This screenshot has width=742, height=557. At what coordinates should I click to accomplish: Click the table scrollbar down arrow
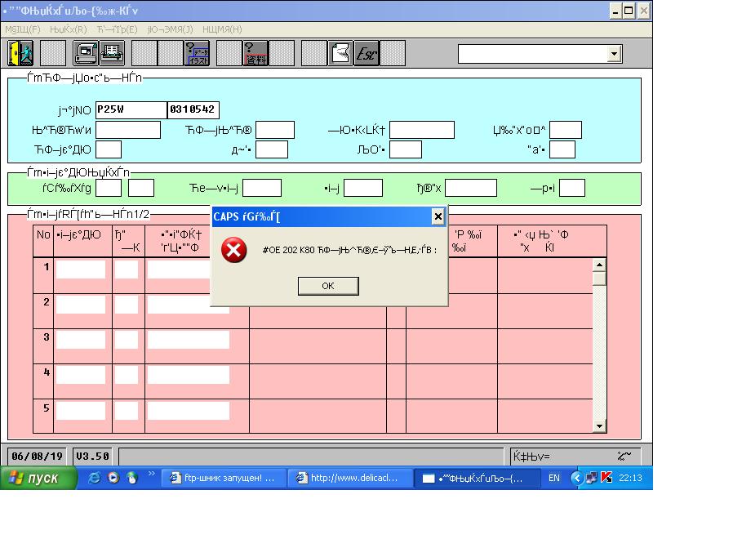599,426
